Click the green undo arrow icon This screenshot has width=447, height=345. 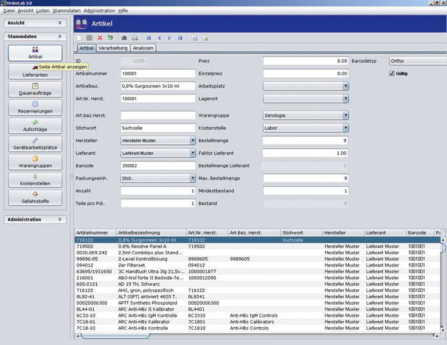(110, 38)
